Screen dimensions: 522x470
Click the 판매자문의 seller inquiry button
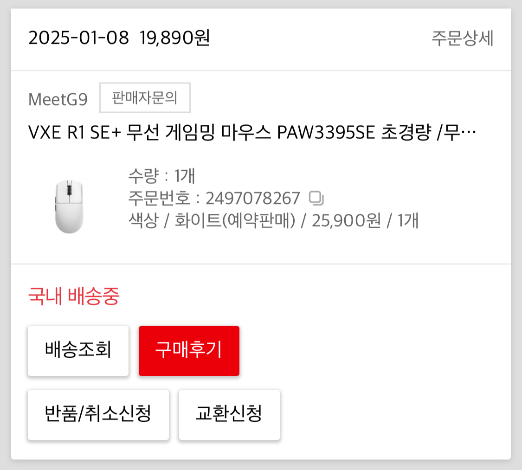145,97
